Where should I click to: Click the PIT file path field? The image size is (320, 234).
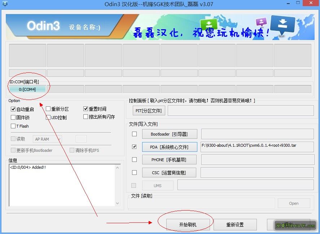(x=241, y=111)
